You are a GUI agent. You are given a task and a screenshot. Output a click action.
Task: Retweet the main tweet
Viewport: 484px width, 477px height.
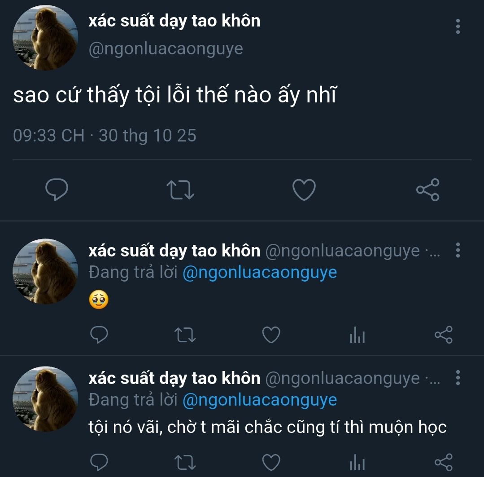pyautogui.click(x=180, y=190)
